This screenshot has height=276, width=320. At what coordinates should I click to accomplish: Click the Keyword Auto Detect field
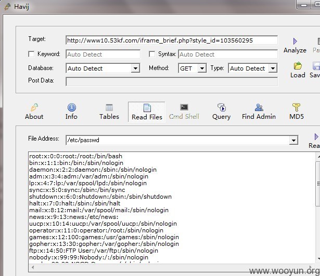103,54
